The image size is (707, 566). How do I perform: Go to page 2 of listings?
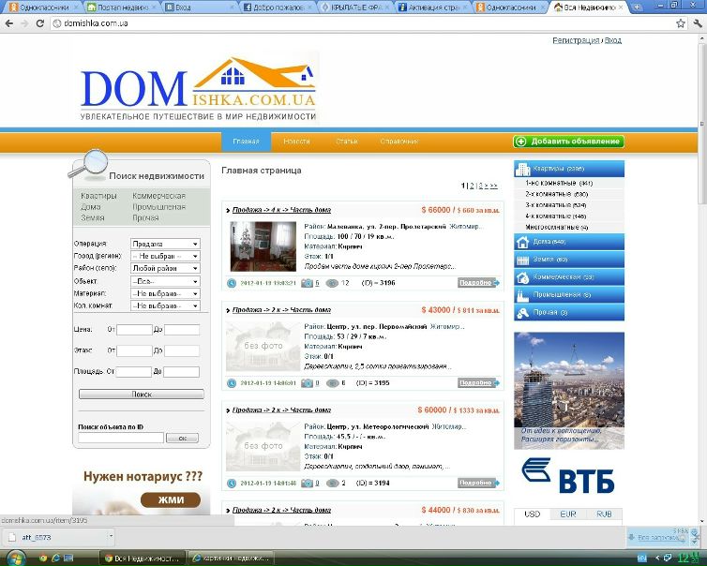click(x=472, y=186)
